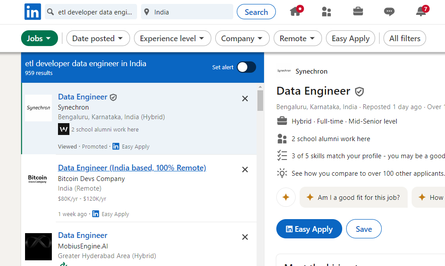Open My Network people icon
Screen dimensions: 445x266
click(326, 12)
